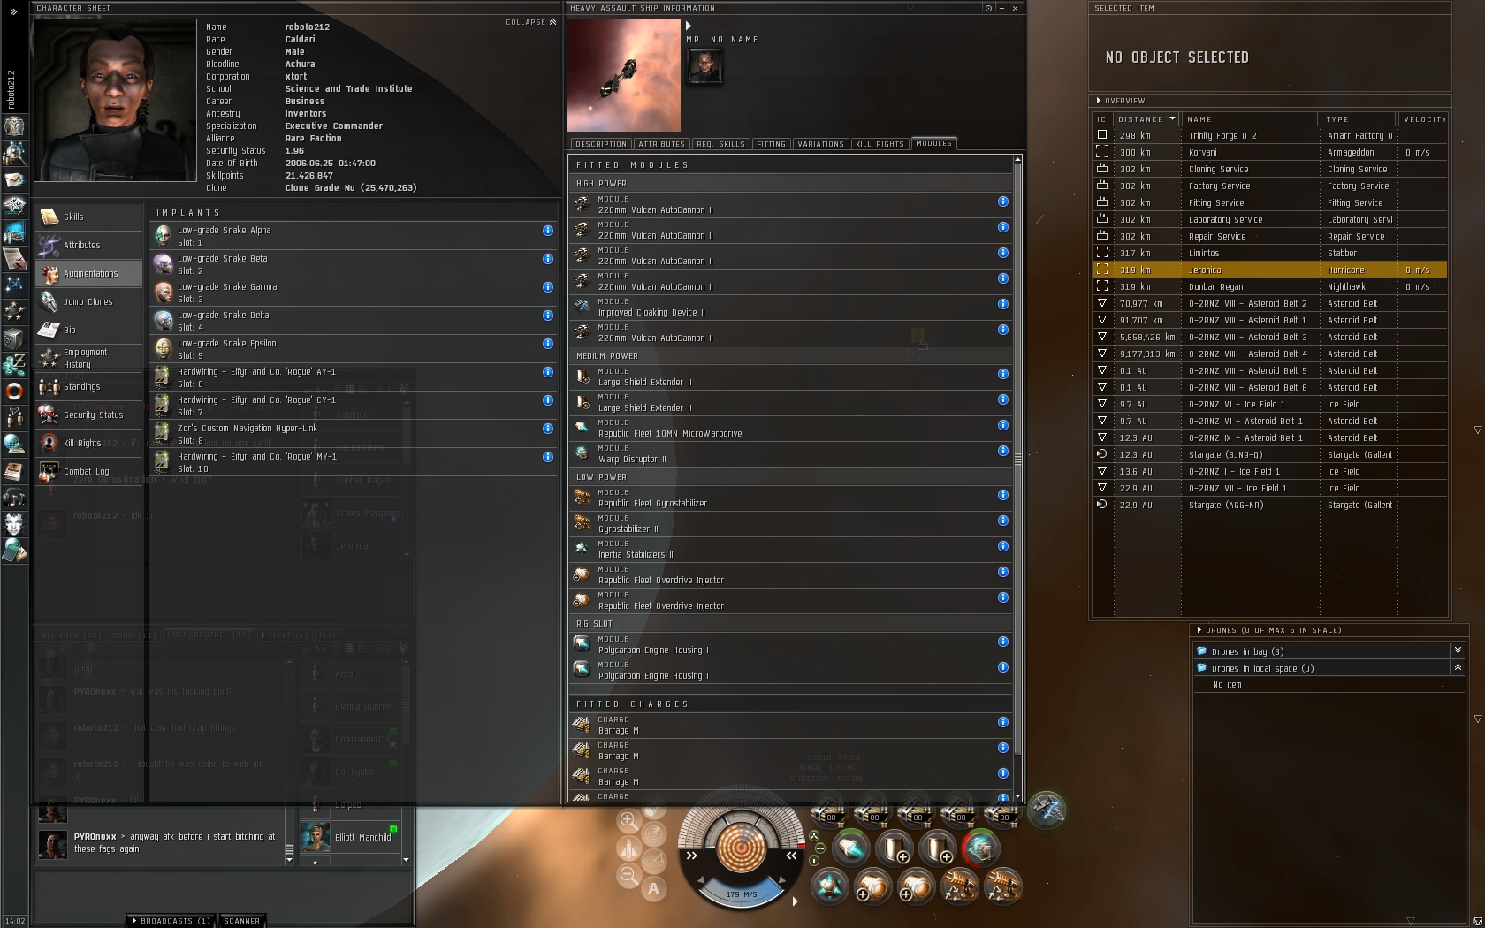
Task: Open the Standings section of character sheet
Action: [89, 386]
